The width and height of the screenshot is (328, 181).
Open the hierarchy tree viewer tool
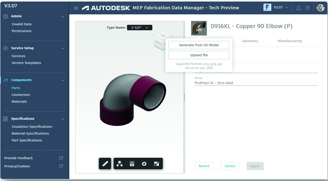pos(120,164)
